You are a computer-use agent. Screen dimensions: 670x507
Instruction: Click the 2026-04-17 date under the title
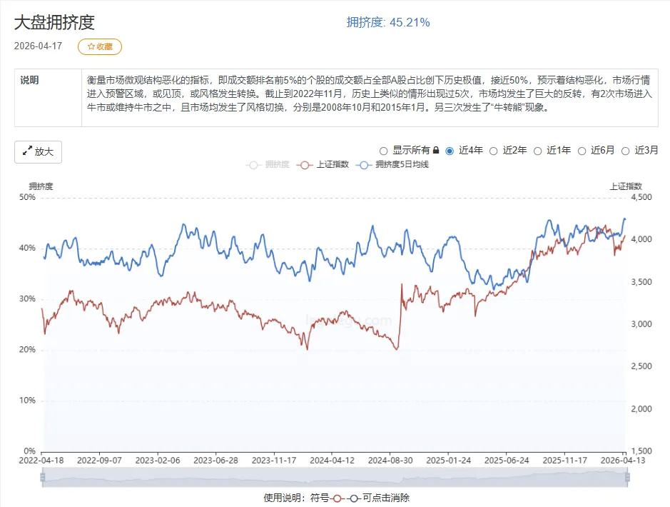click(39, 46)
